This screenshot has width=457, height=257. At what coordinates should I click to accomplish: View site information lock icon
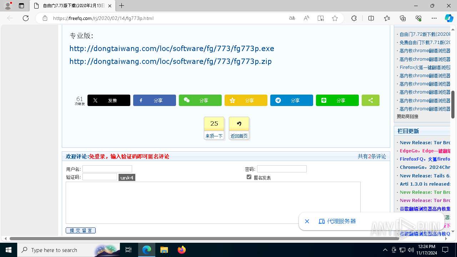click(x=45, y=18)
